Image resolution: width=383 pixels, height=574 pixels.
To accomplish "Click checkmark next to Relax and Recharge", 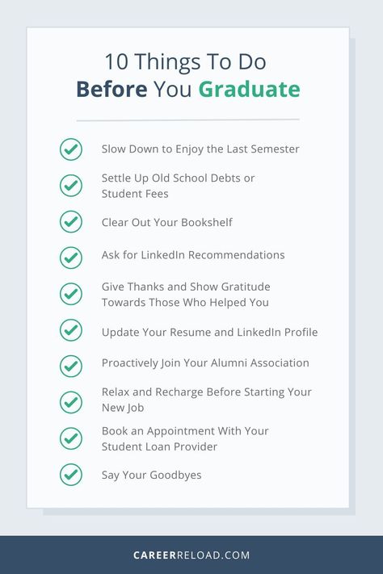I will (x=71, y=402).
